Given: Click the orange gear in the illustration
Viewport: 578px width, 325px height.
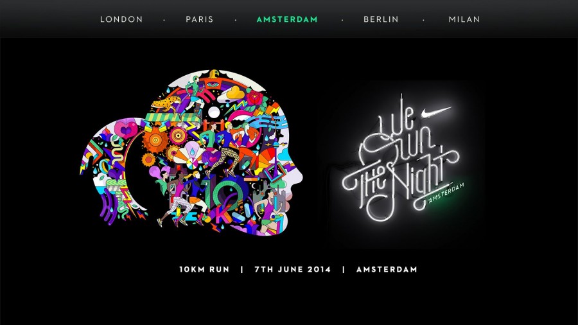Looking at the screenshot, I should 155,140.
